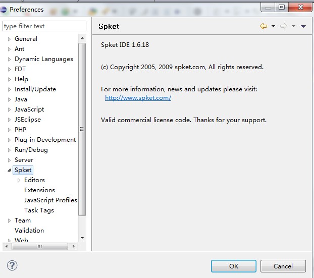Click horizontal scrollbar left arrow
Screen dimensions: 314x278
7,246
